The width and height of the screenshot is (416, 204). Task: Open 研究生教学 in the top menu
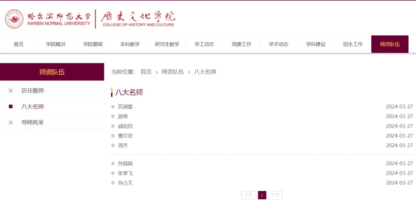(167, 44)
